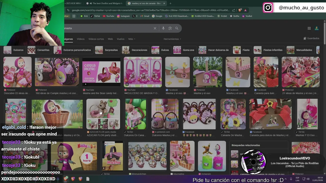Search by image with Google Lens
This screenshot has width=326, height=183.
[170, 28]
